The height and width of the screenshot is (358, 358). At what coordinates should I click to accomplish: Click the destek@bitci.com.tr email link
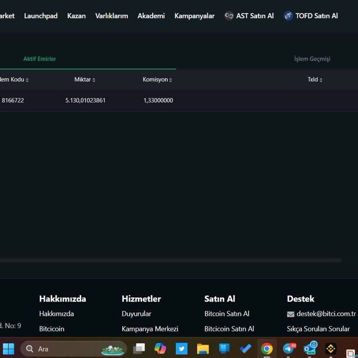tap(326, 314)
